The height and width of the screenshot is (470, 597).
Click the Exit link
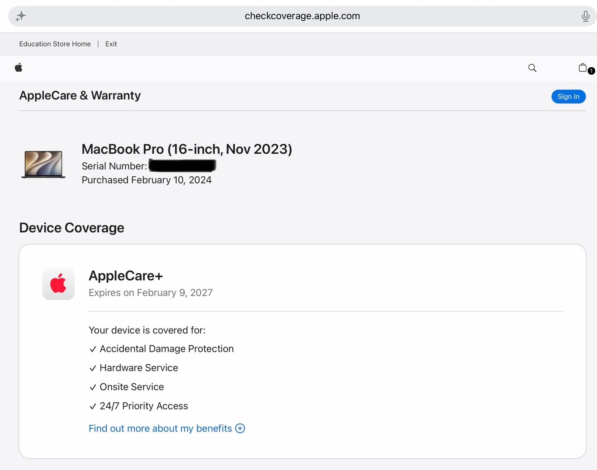tap(111, 44)
